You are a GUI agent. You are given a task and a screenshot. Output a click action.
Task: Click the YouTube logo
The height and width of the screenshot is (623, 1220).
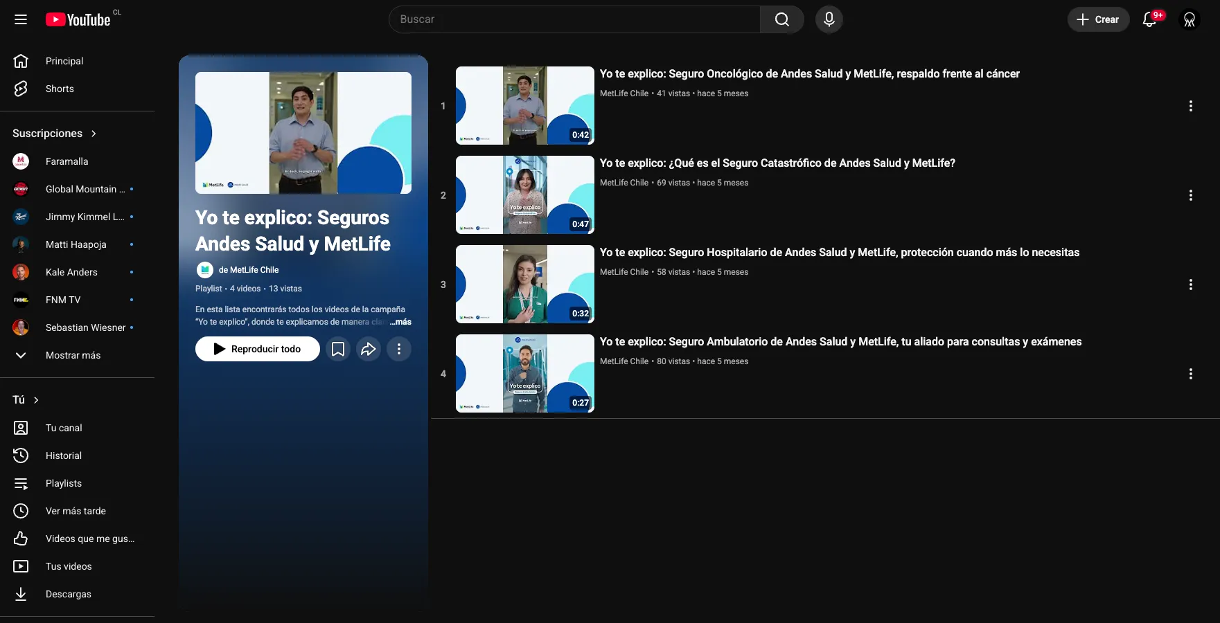pyautogui.click(x=78, y=19)
